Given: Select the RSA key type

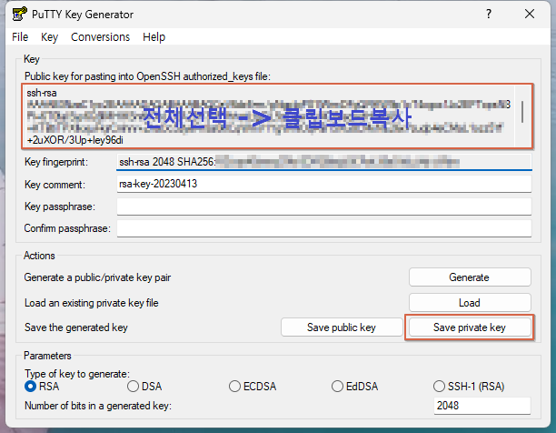Looking at the screenshot, I should (x=42, y=386).
